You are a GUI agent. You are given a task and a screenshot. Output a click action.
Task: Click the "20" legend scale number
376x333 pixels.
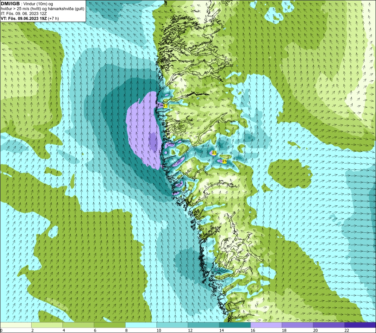tap(315, 331)
